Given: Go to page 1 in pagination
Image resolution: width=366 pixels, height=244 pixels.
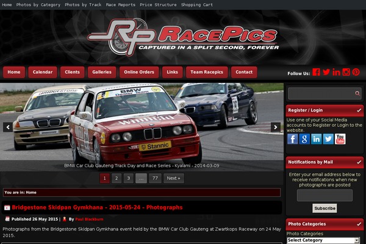Looking at the screenshot, I should tap(104, 178).
